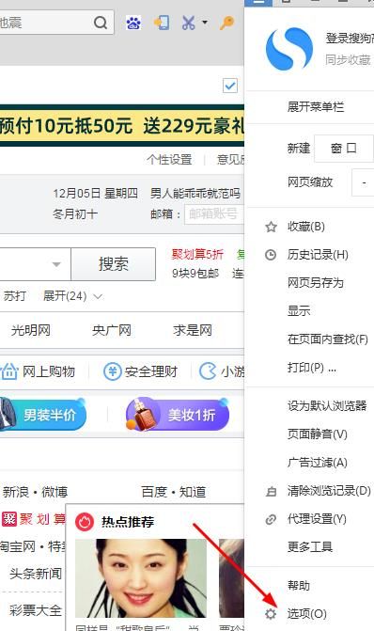Click the 冬月初十 lunar date text
374x631 pixels.
(x=75, y=213)
